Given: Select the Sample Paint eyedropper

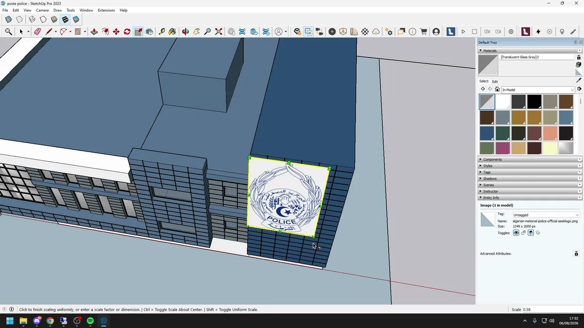Looking at the screenshot, I should 579,81.
